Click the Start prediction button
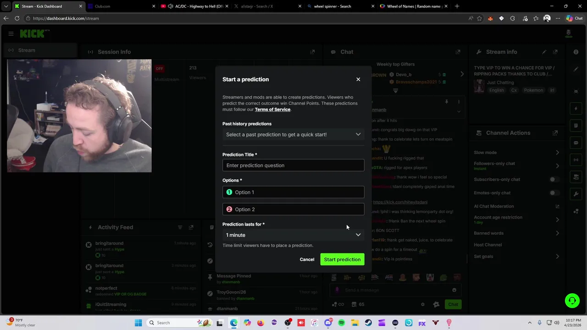This screenshot has height=330, width=587. coord(342,259)
